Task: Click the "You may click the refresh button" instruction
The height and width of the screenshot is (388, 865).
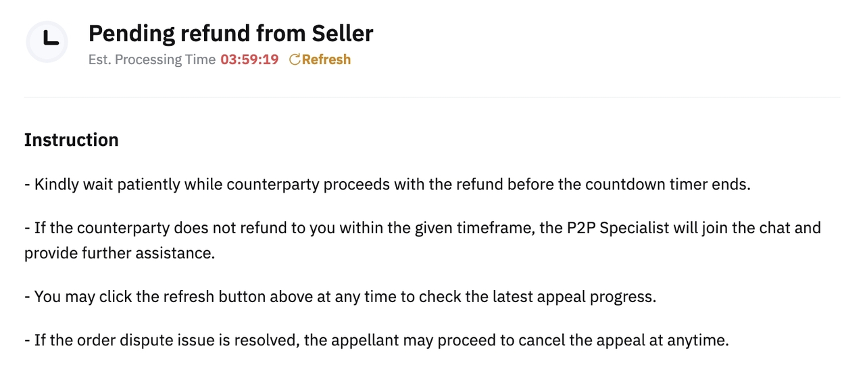Action: [x=340, y=297]
